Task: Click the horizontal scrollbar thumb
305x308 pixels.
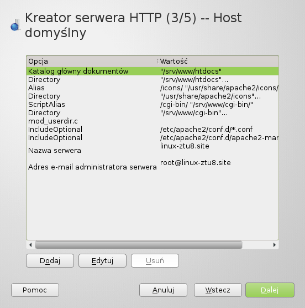Action: (139, 245)
